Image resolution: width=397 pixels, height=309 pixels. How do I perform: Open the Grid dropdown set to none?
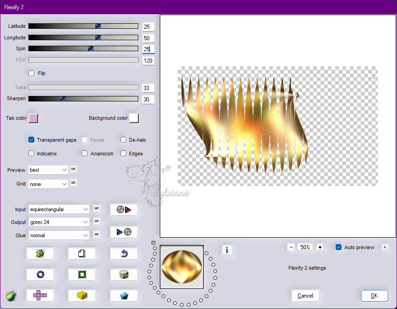[x=48, y=184]
